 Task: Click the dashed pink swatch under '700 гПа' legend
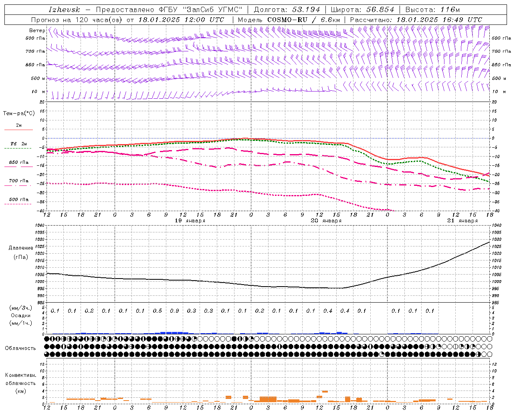tap(18, 185)
